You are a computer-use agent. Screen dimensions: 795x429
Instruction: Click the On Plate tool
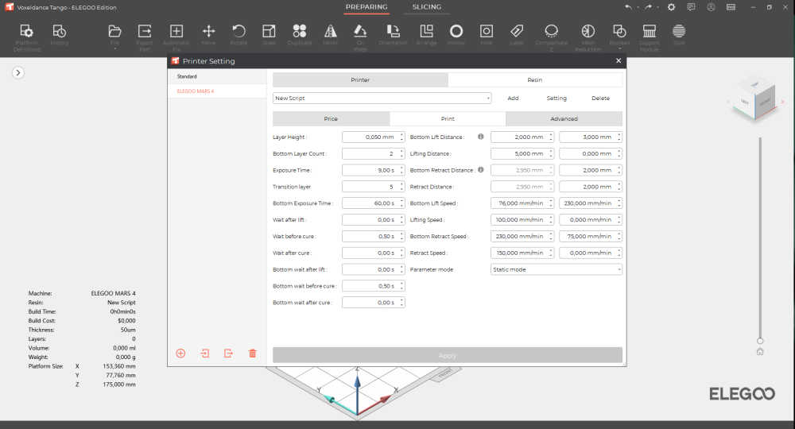coord(360,37)
